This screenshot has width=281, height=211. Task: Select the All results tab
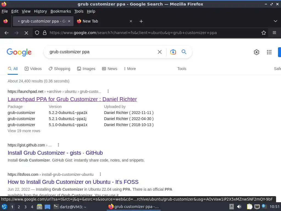click(x=13, y=69)
